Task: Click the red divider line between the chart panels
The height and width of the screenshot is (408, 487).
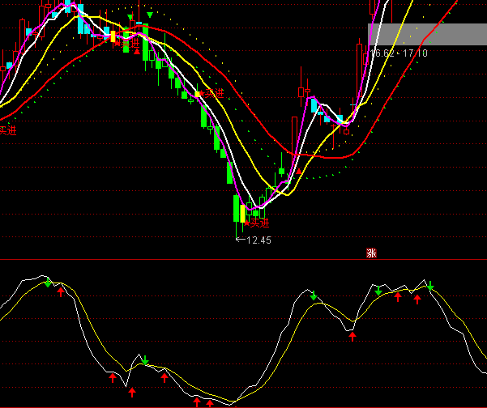Action: click(243, 260)
